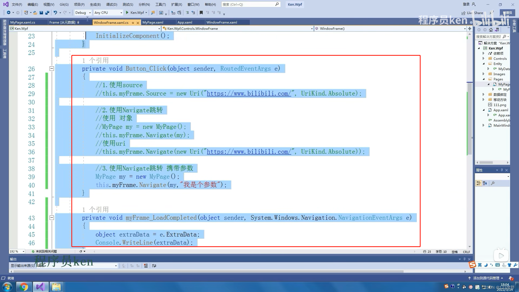Expand the 数据绑定 folder node
The width and height of the screenshot is (519, 292).
pos(484,94)
